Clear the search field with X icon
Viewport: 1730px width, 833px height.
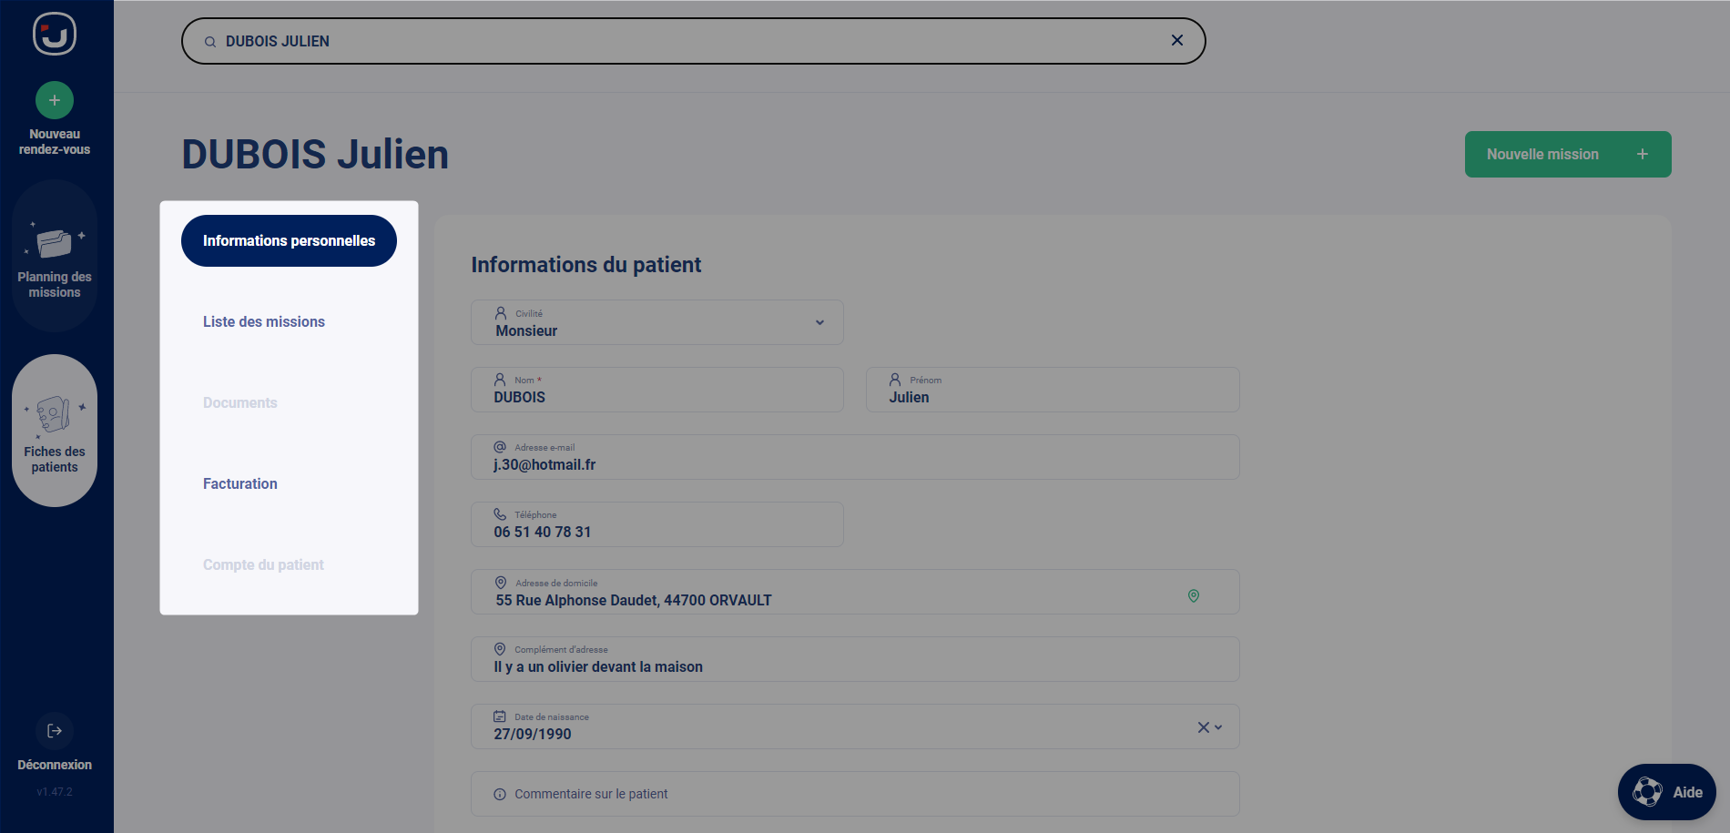1177,41
